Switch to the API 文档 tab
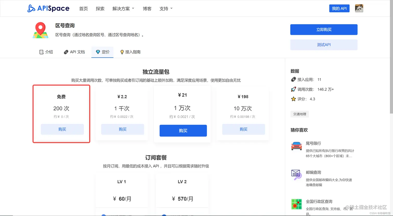 coord(74,52)
